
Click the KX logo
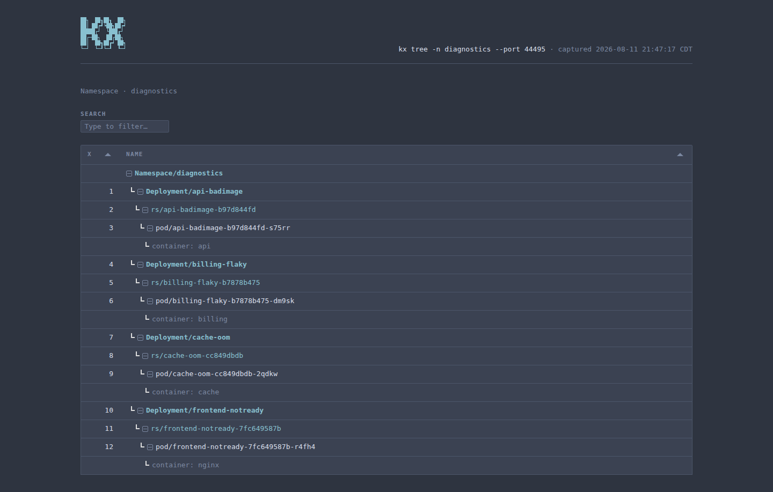point(103,33)
